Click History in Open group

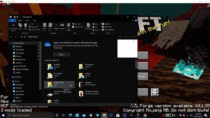[x=96, y=30]
